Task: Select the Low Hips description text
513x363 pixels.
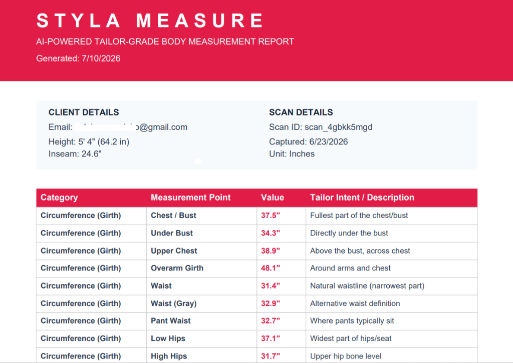Action: pos(351,338)
